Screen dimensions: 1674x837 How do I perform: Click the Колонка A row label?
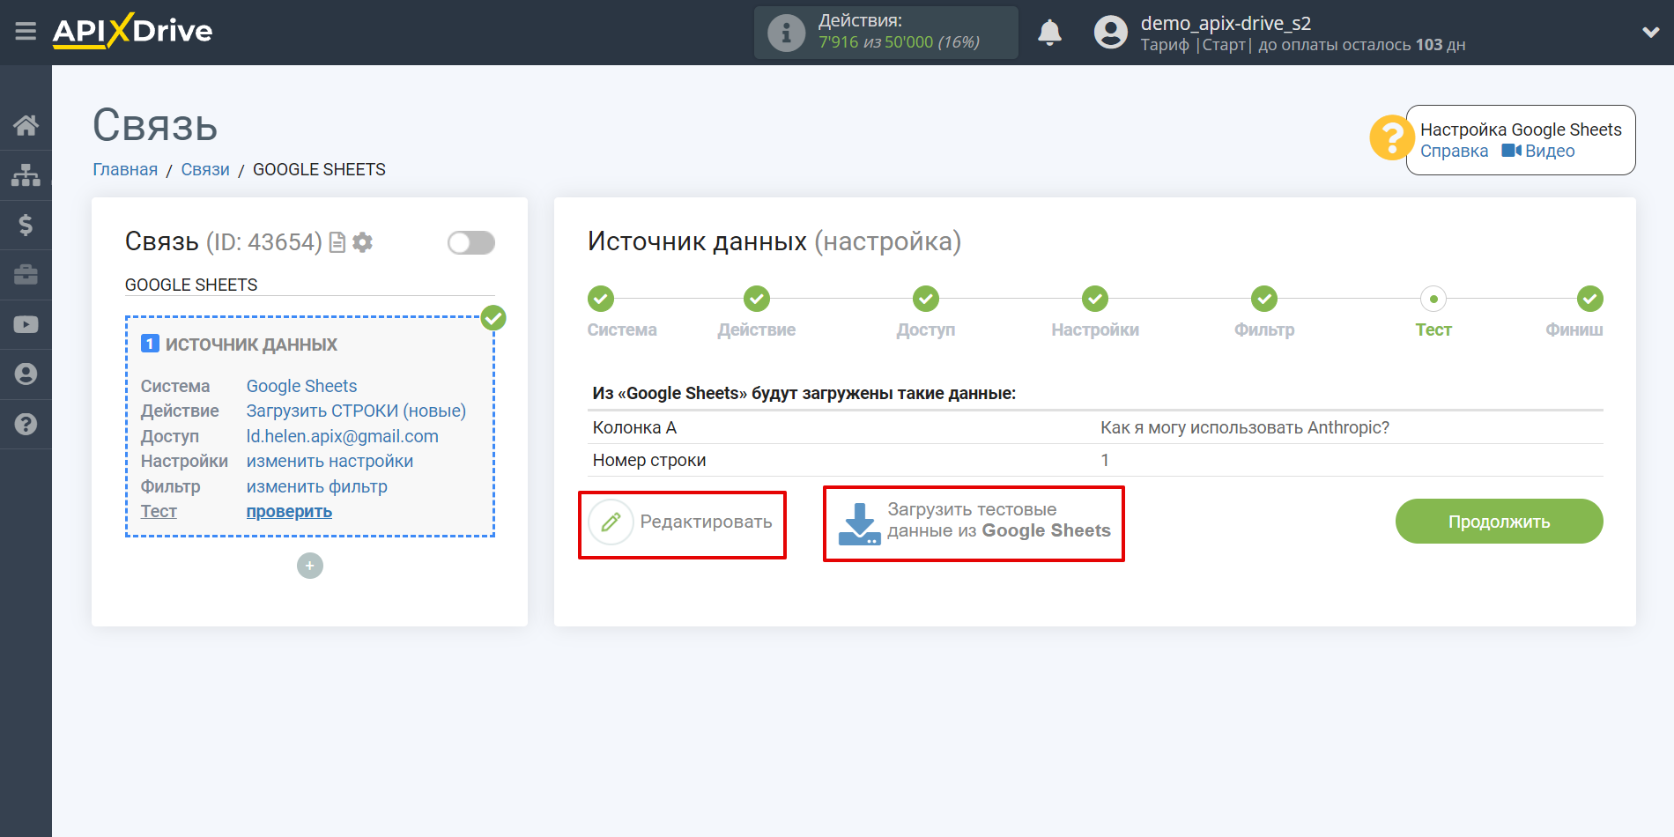[x=634, y=427]
